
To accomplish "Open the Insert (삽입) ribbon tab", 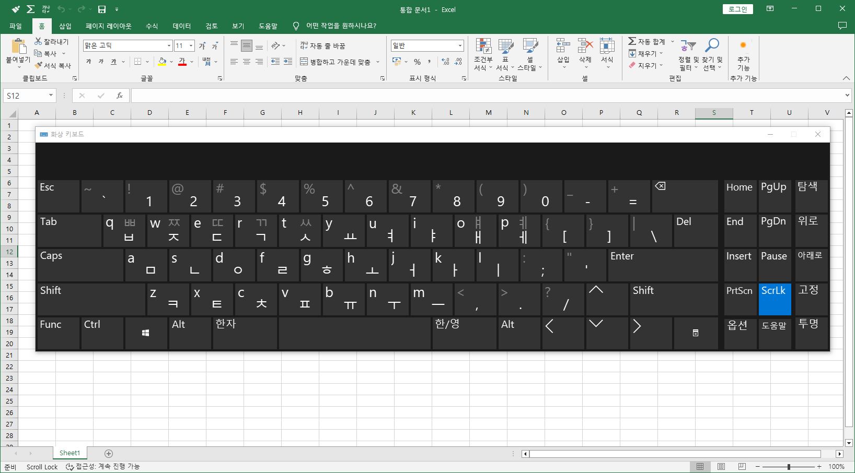I will [x=65, y=26].
